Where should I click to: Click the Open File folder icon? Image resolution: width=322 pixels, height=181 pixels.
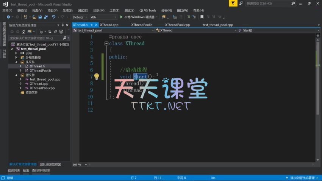coord(34,17)
